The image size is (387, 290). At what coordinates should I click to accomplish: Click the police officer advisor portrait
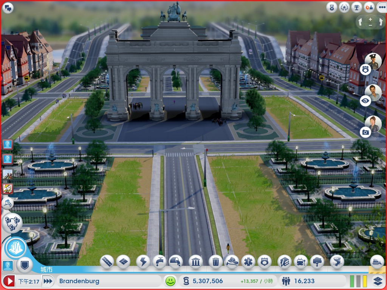(373, 61)
